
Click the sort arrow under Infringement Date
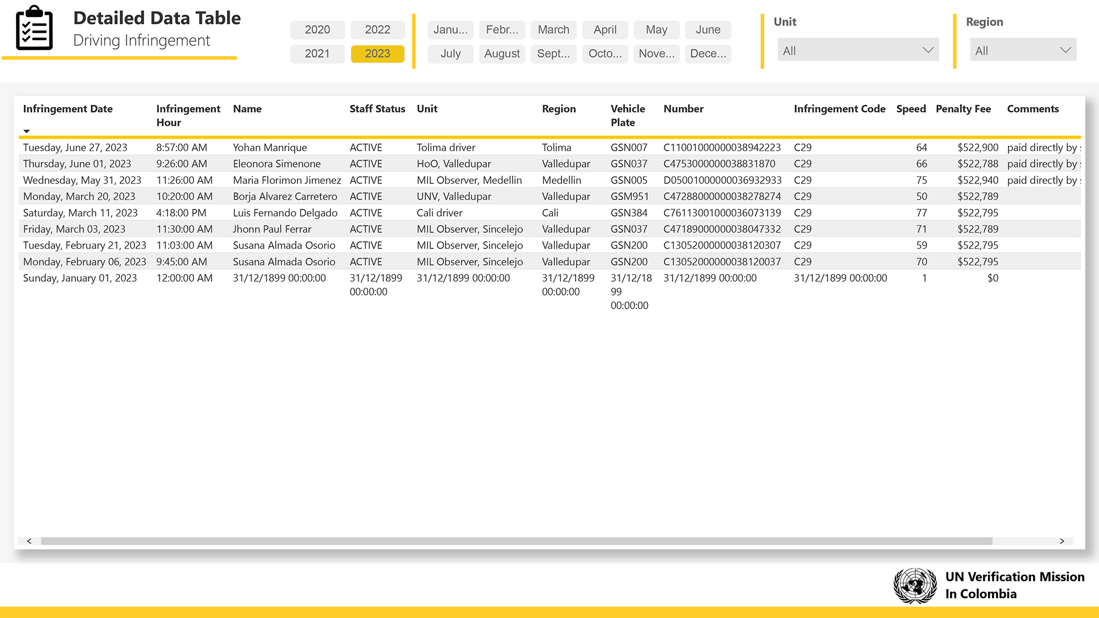(26, 131)
